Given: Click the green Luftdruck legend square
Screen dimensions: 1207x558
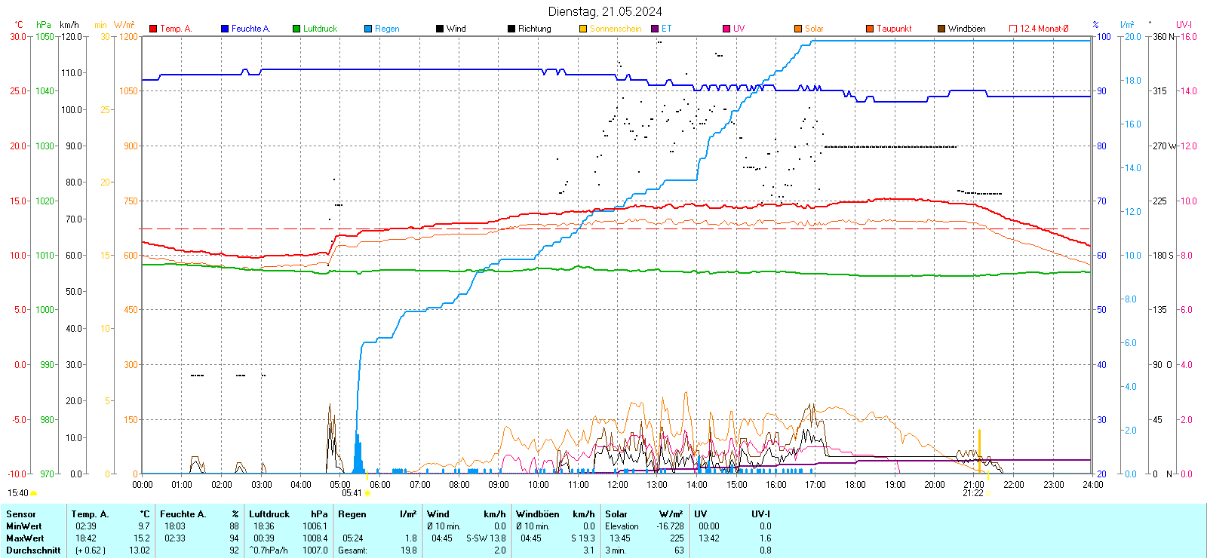Looking at the screenshot, I should [x=296, y=29].
